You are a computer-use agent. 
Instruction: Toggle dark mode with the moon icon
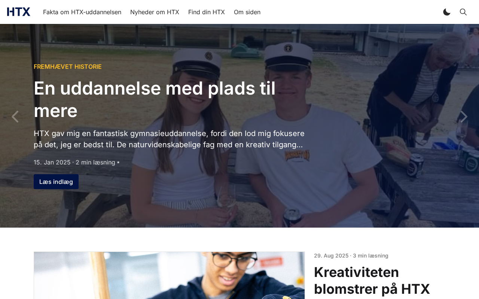(447, 12)
